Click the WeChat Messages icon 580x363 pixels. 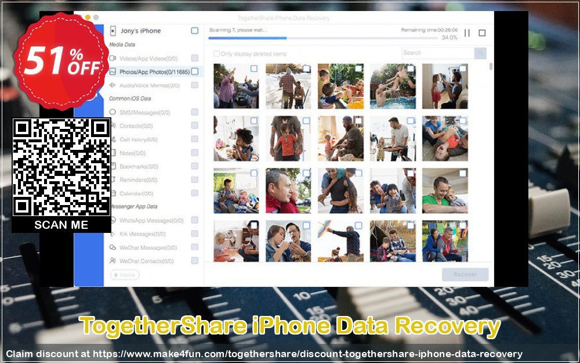(x=113, y=247)
